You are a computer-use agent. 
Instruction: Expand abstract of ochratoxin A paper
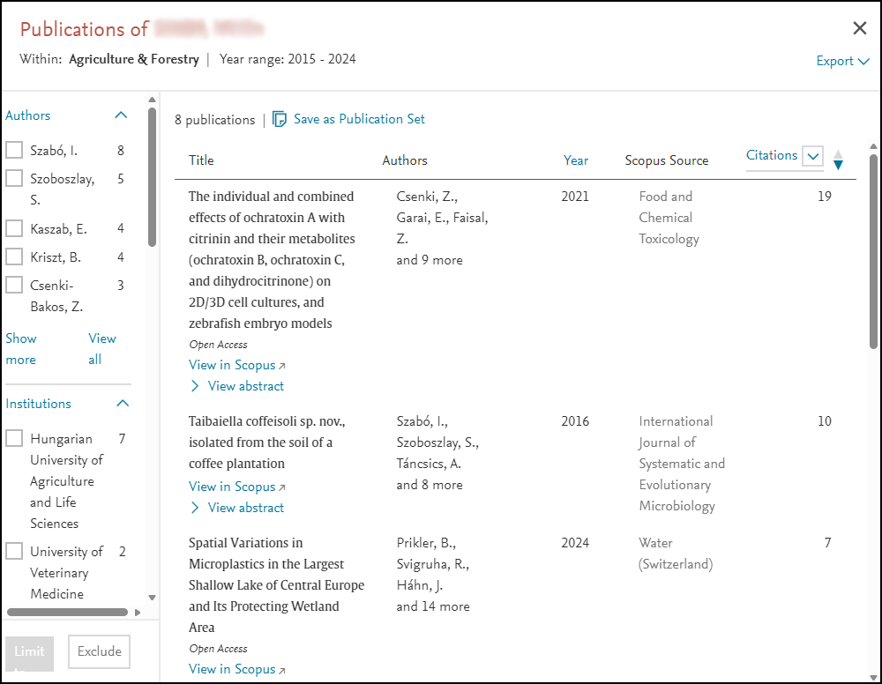(236, 386)
